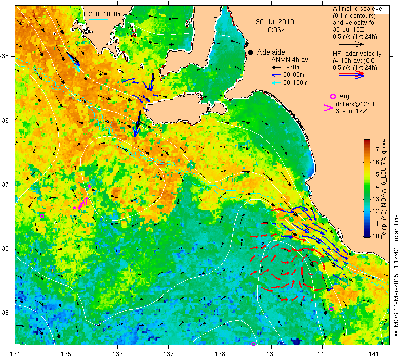The width and height of the screenshot is (400, 360).
Task: Click the 'Argo' legend label
Action: (x=346, y=96)
